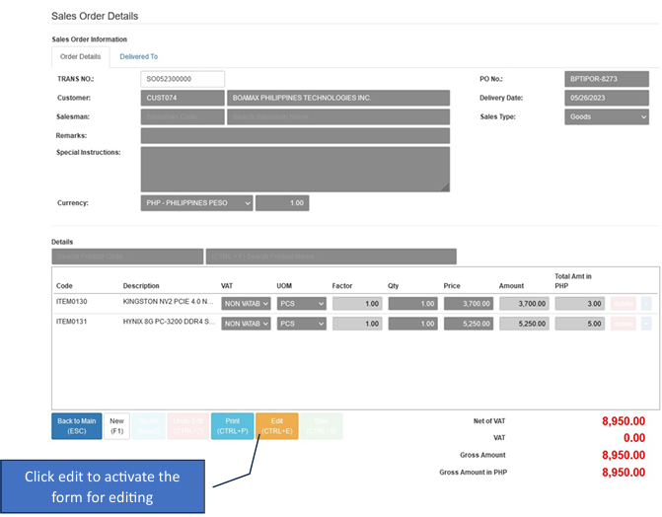Select the Delivery Date field

606,98
